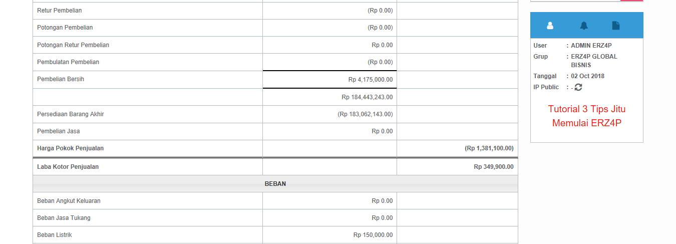
Task: Open the document notes tab icon
Action: pyautogui.click(x=616, y=26)
